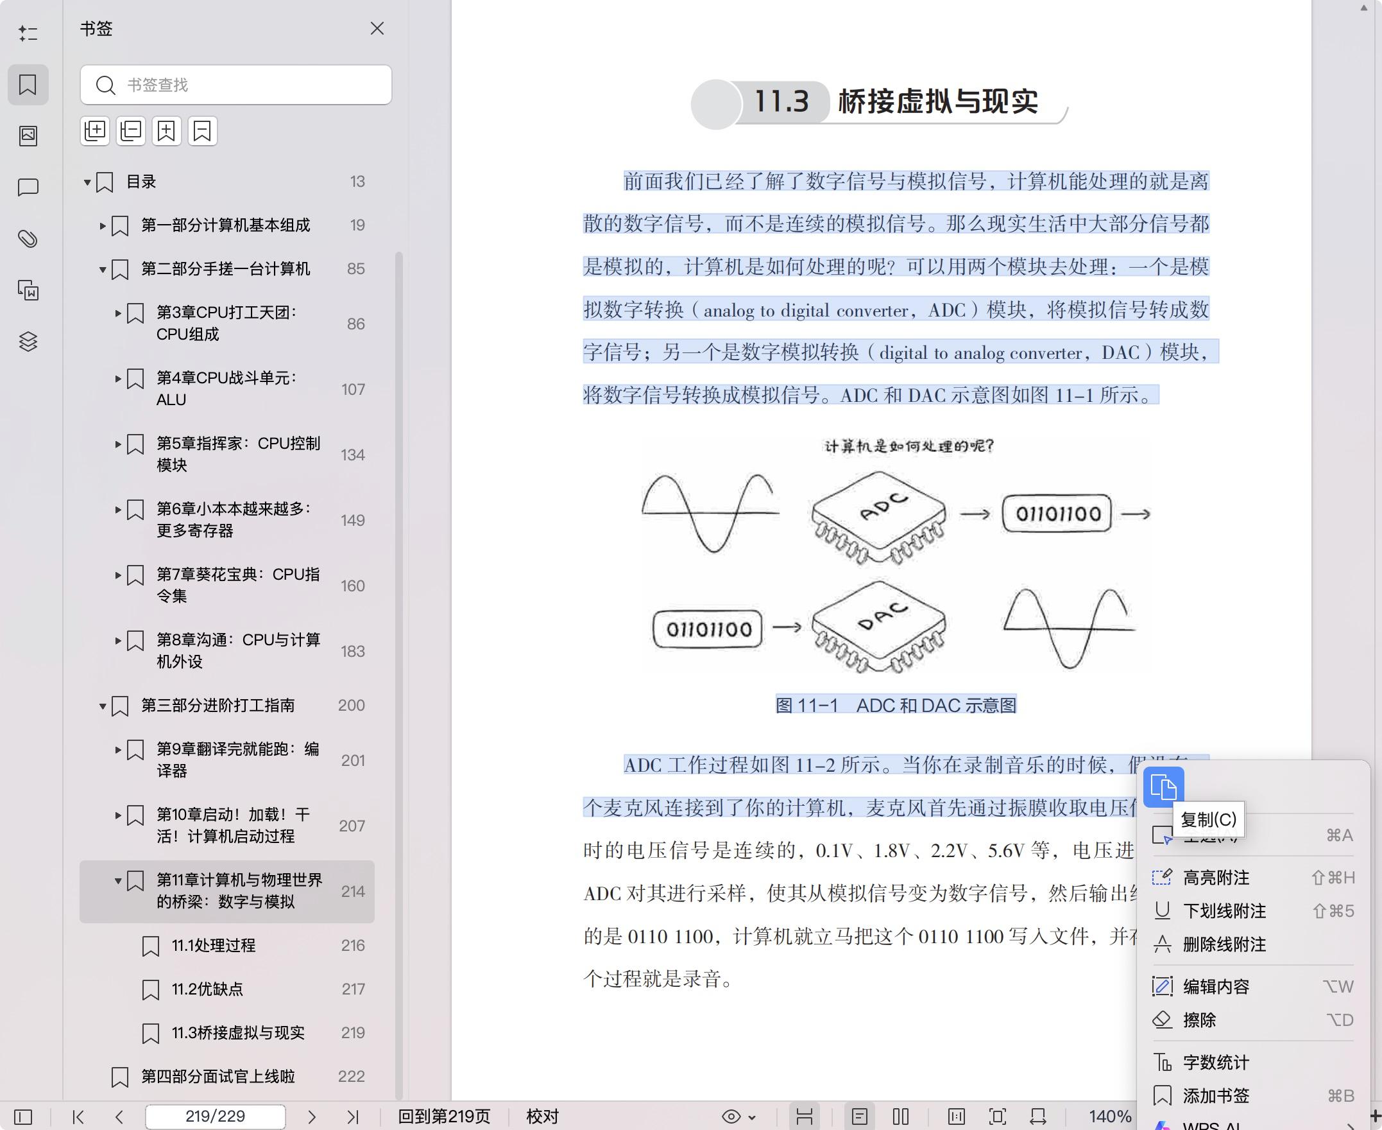Click the bookmark panel vertical scrollbar
The image size is (1382, 1130).
point(399,675)
